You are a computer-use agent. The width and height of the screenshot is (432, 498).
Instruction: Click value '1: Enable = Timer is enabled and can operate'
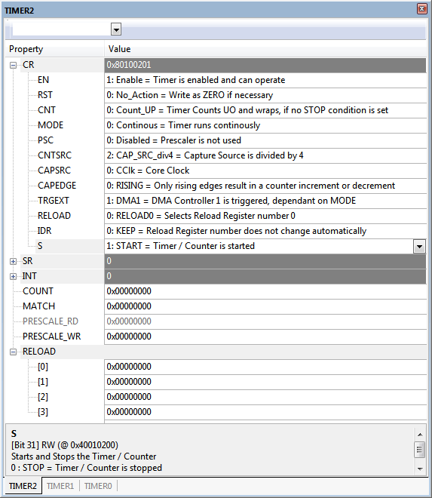[265, 80]
